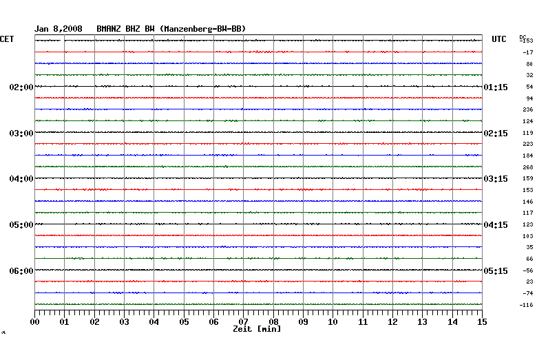The image size is (537, 340).
Task: Select the DC offset value "119"
Action: pyautogui.click(x=528, y=133)
